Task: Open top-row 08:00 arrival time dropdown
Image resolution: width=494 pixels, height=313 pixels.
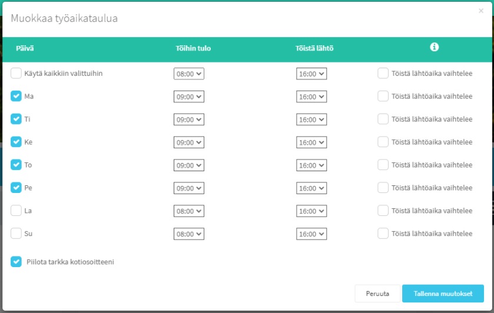Action: pyautogui.click(x=188, y=74)
